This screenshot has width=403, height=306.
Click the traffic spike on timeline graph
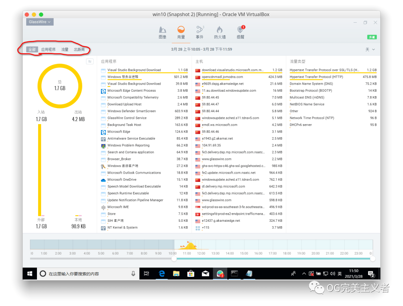190,246
